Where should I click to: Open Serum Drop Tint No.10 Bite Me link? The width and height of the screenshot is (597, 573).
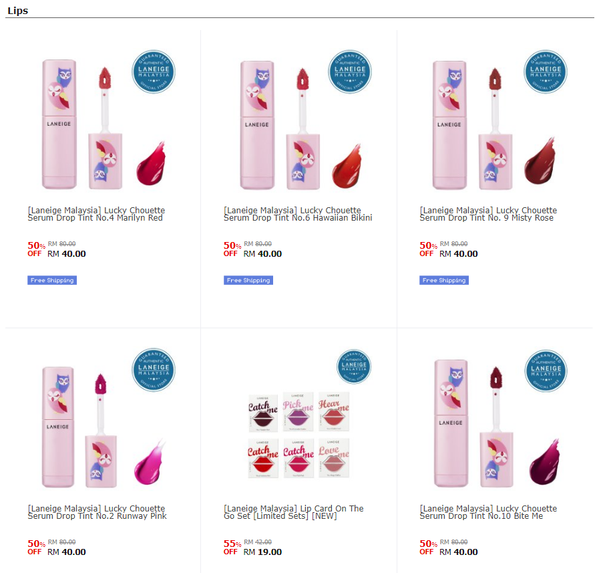coord(488,512)
